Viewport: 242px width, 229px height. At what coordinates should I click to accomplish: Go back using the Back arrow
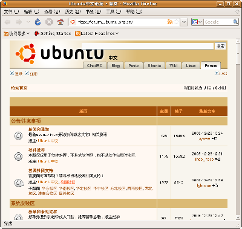[x=7, y=22]
